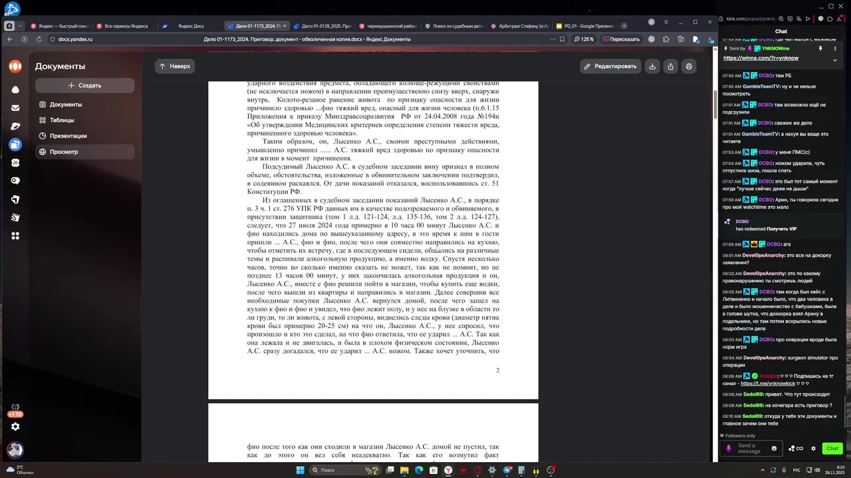This screenshot has height=478, width=851.
Task: Click the Yandex 360 logo in sidebar
Action: (15, 66)
